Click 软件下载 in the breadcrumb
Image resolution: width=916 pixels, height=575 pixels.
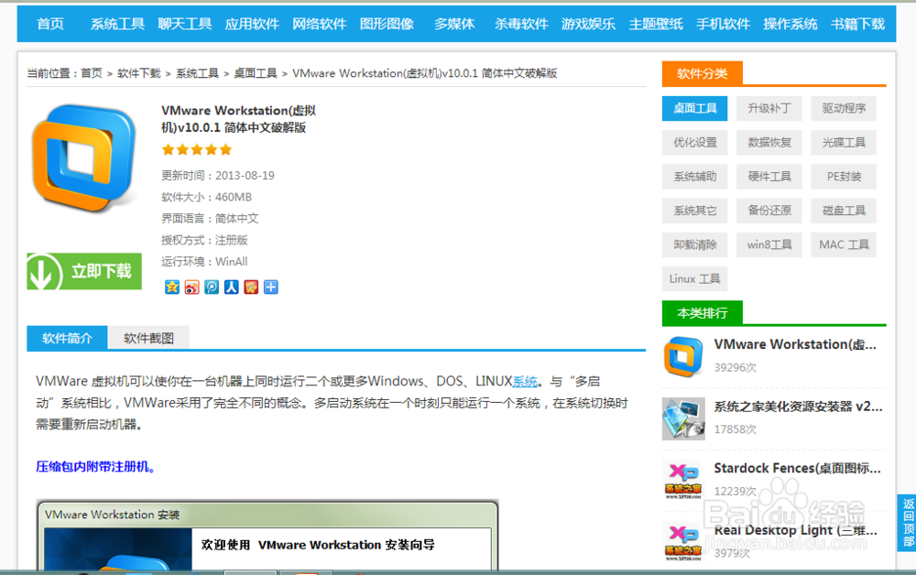139,73
